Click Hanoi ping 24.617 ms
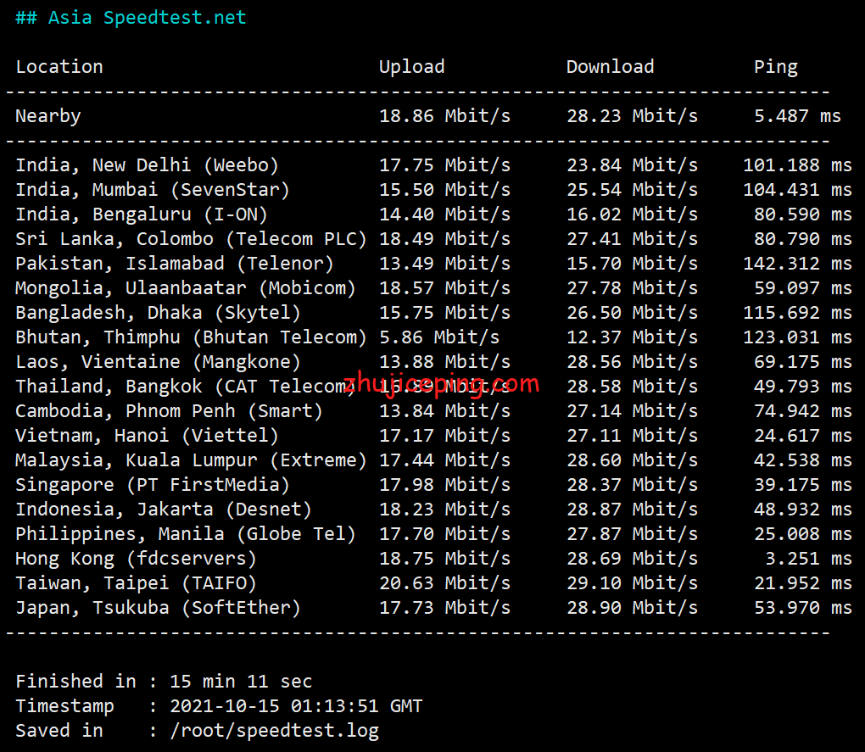Viewport: 865px width, 752px height. coord(803,436)
